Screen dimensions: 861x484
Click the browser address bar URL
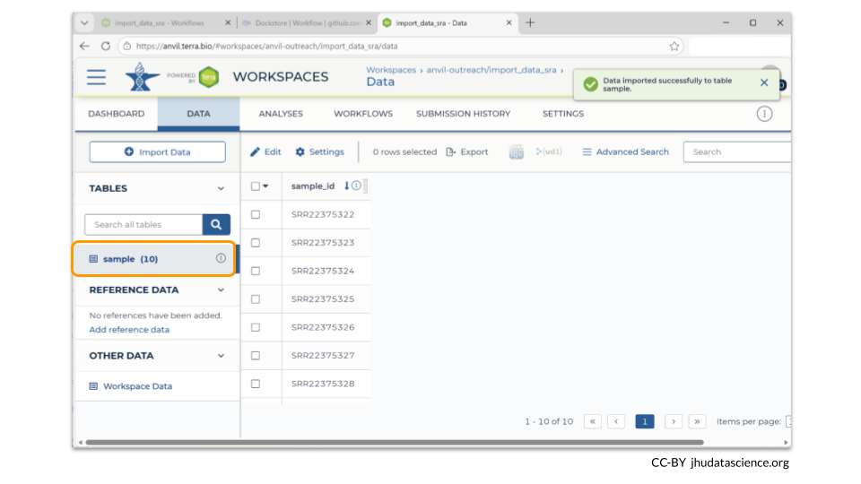click(267, 46)
